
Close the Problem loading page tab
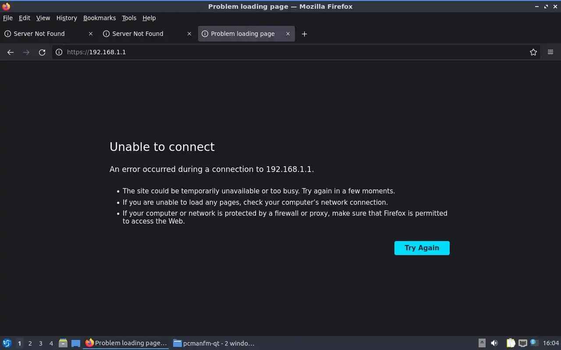coord(288,34)
